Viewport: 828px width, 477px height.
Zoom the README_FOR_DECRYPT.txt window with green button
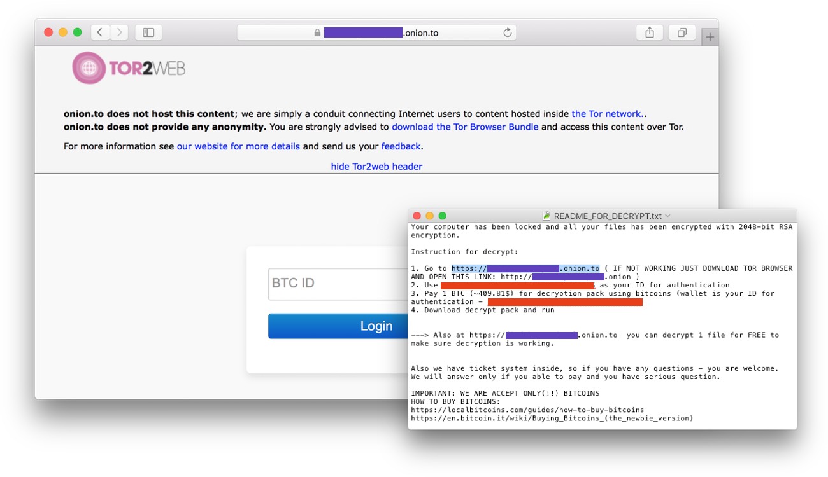[443, 216]
